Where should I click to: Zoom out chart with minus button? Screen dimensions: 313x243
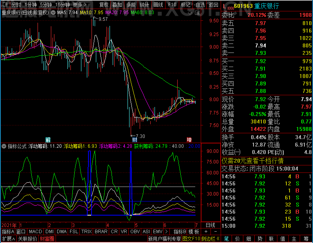coord(216,232)
